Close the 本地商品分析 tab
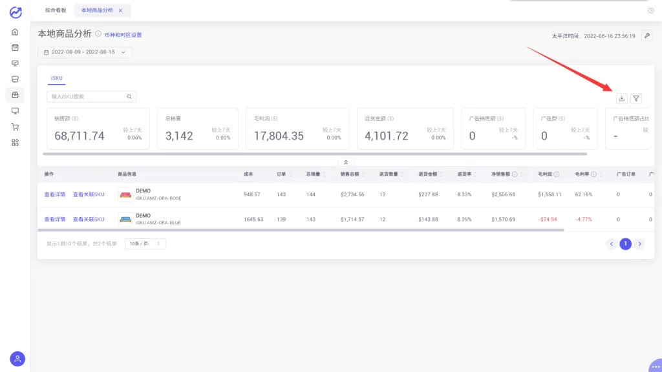The image size is (662, 372). [x=120, y=10]
